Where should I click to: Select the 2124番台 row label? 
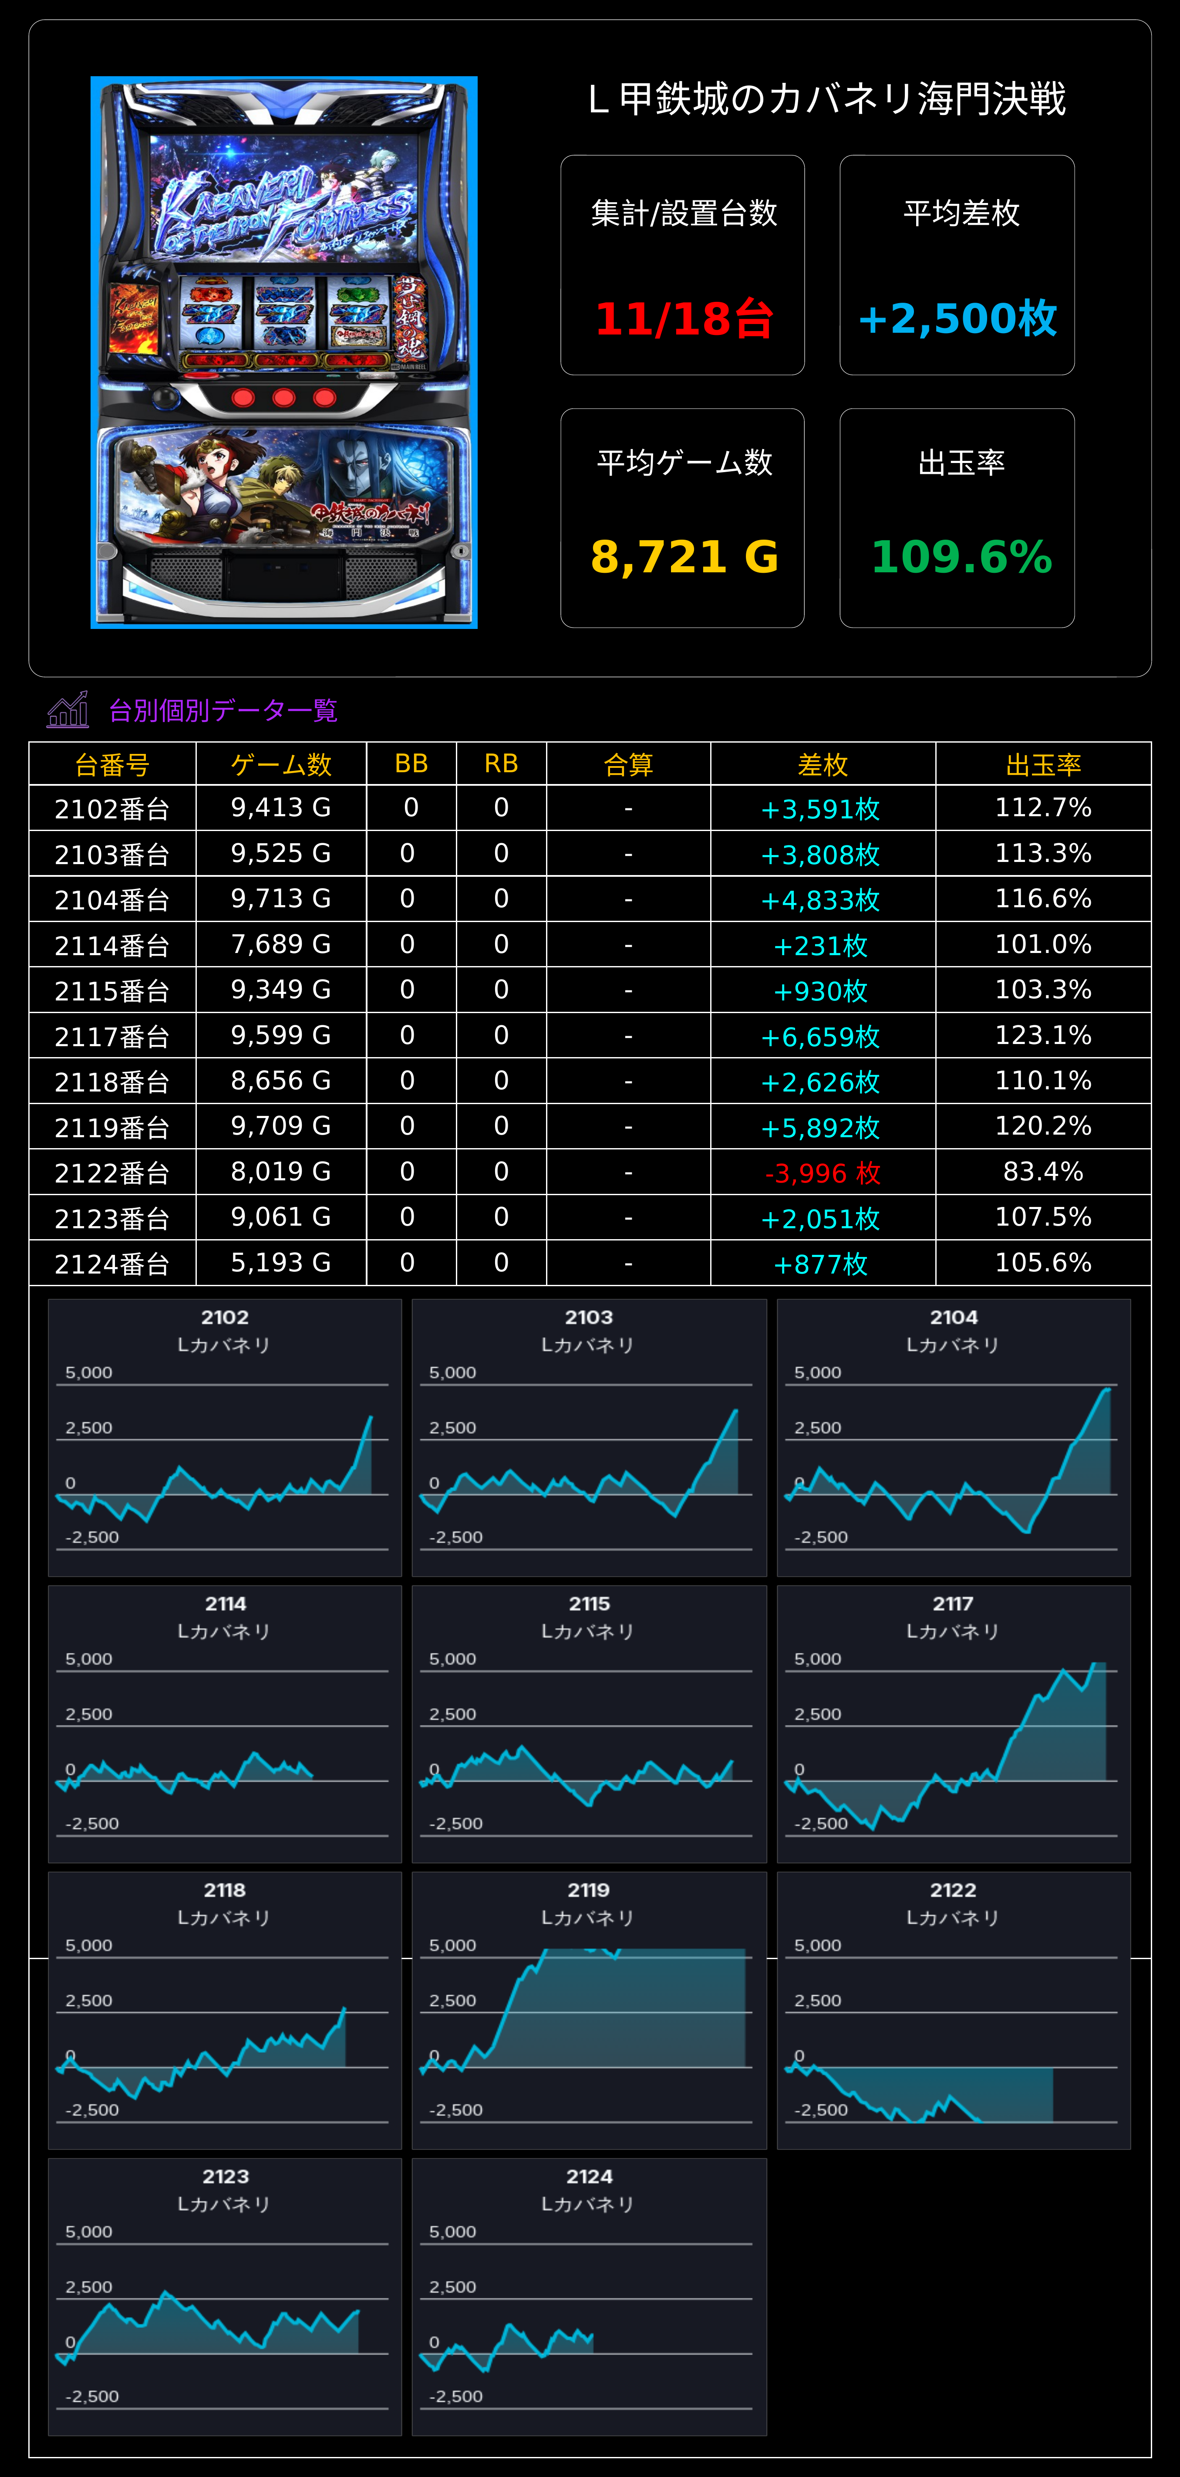click(112, 1264)
